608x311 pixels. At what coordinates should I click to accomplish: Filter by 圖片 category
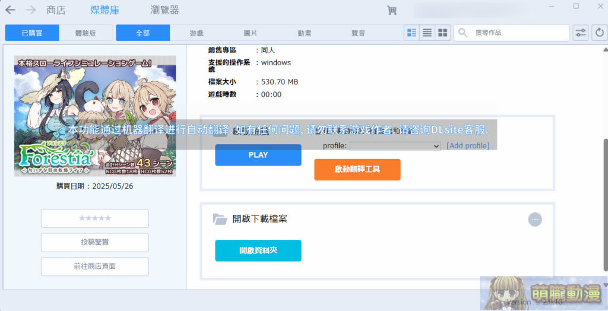point(251,33)
